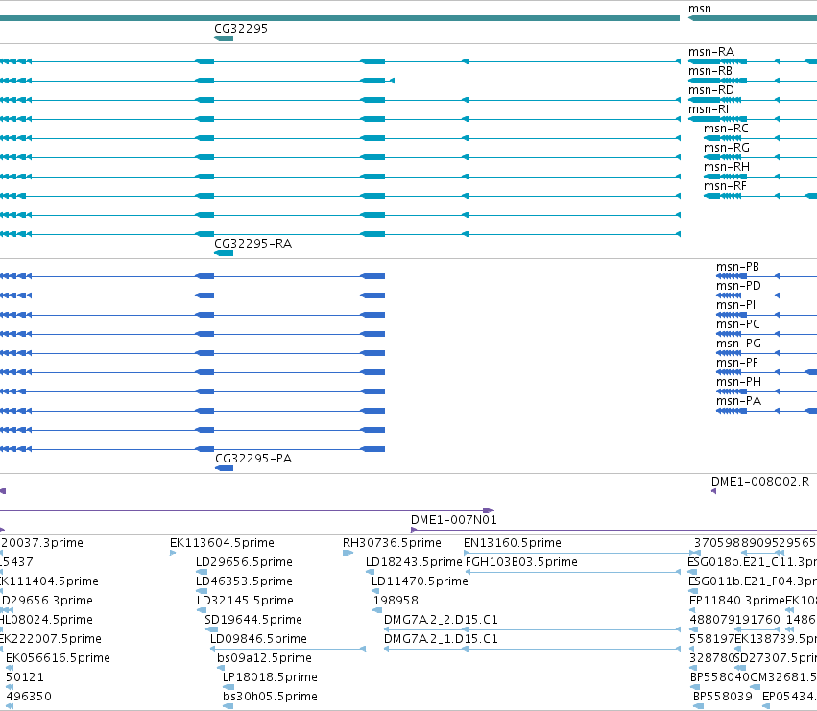Select the bs30h05.5prime EST label

click(270, 698)
